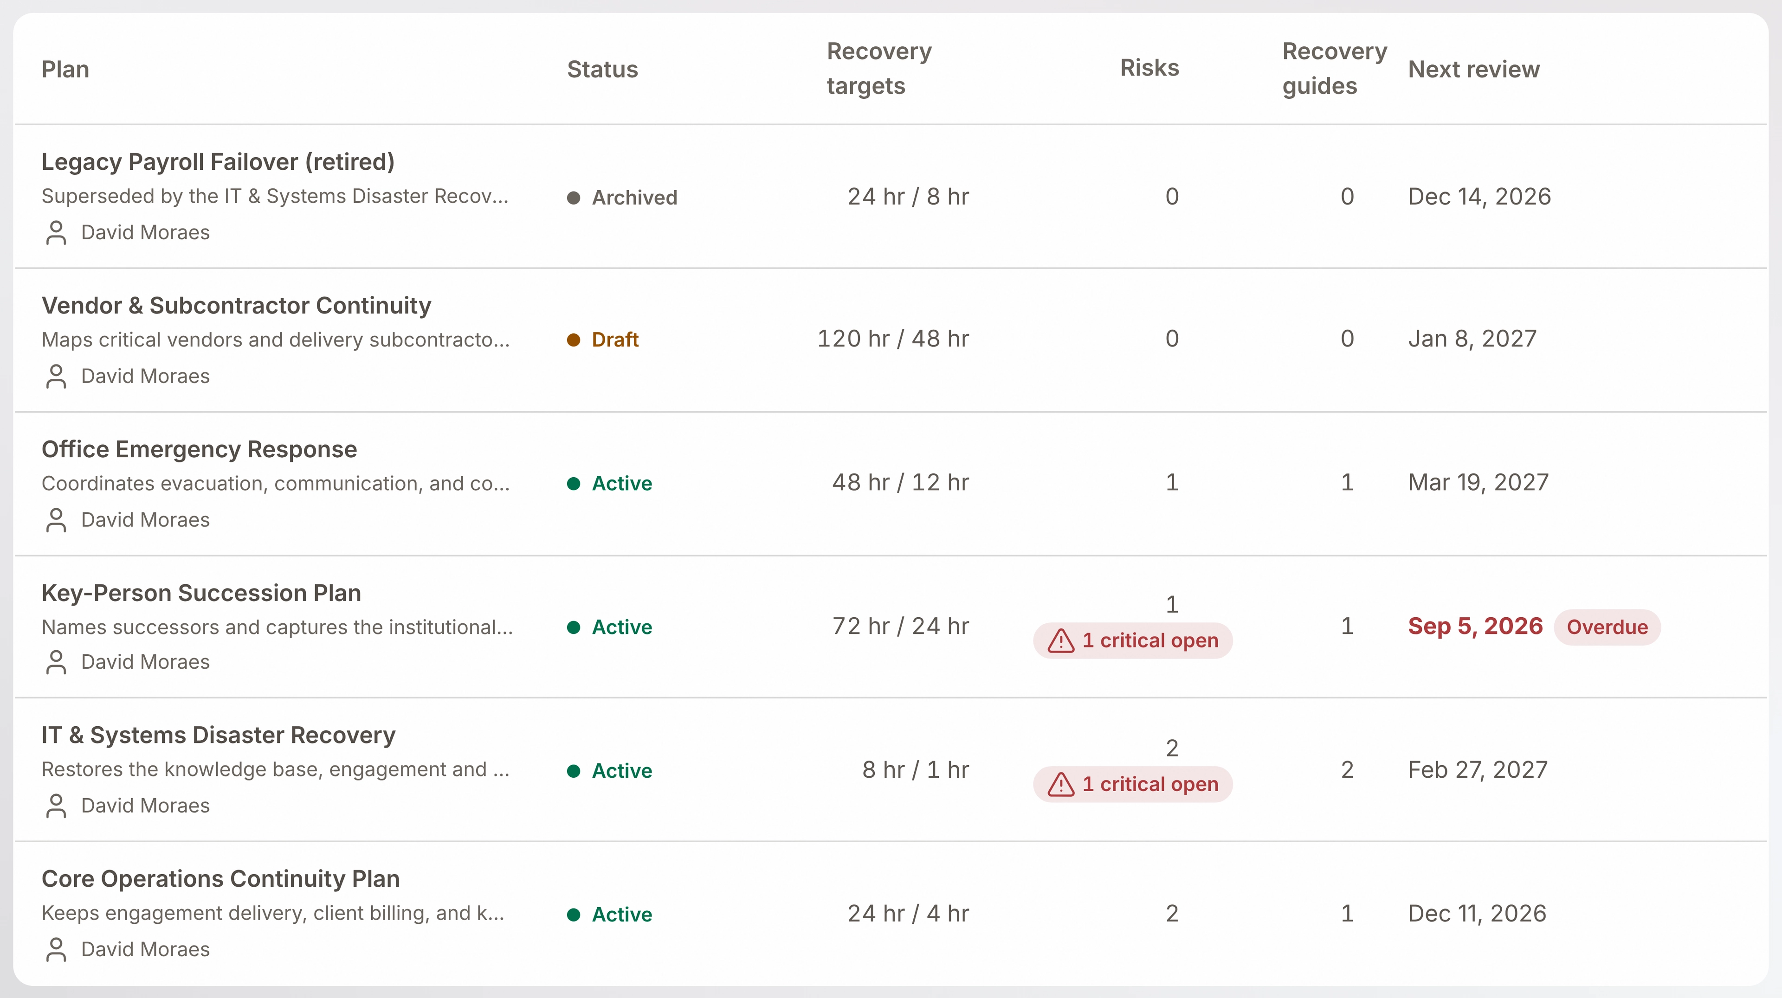Click owner person icon in Key-Person Succession row

pyautogui.click(x=56, y=662)
